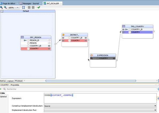Viewport: 159px width, 113px height.
Task: Click the key icon beside REGION_ID
Action: pyautogui.click(x=25, y=40)
